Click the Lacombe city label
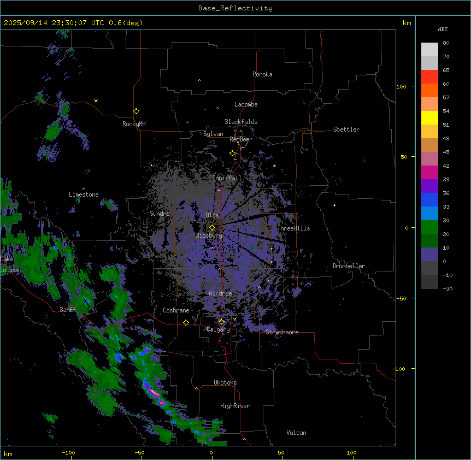The image size is (471, 460). [246, 104]
